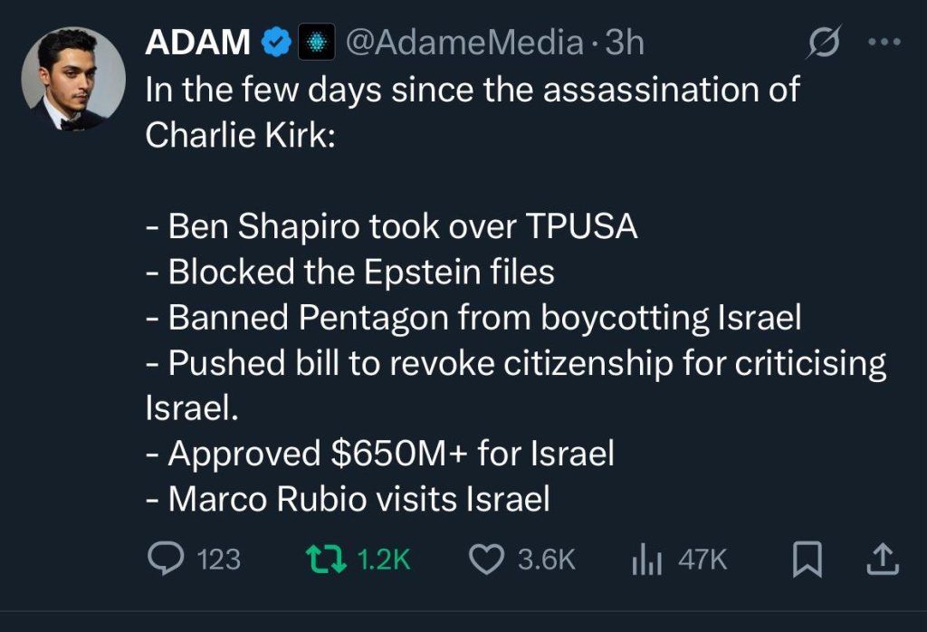Click the 123 replies count
This screenshot has width=927, height=632.
pyautogui.click(x=218, y=560)
